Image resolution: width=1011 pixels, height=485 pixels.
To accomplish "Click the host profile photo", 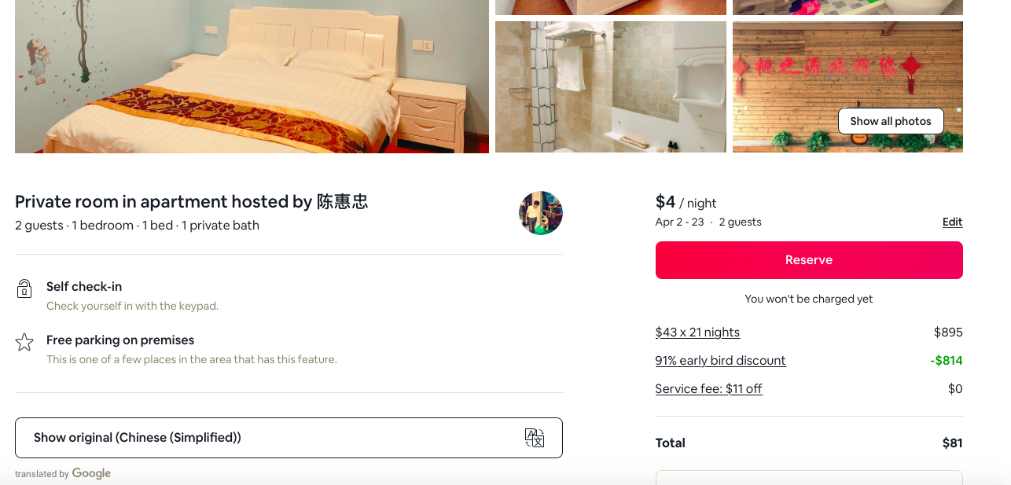I will coord(541,213).
